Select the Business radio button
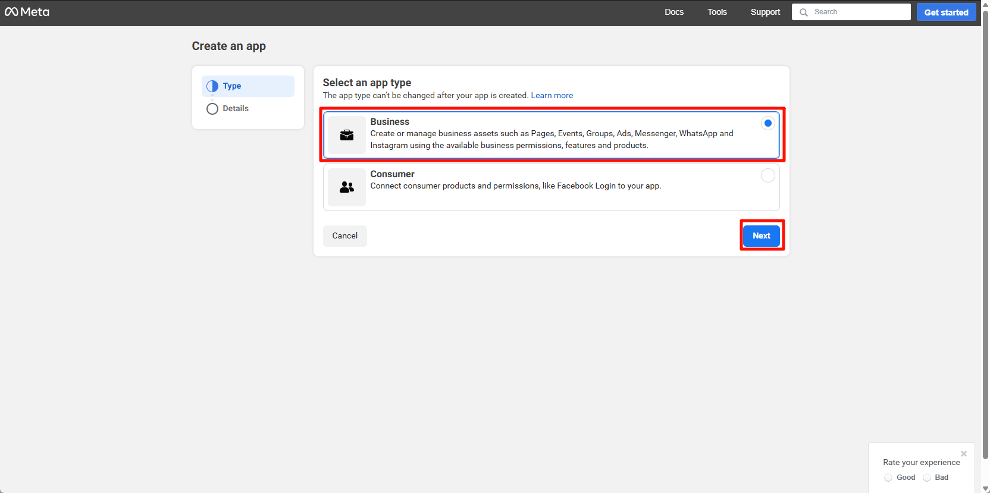 pyautogui.click(x=768, y=123)
